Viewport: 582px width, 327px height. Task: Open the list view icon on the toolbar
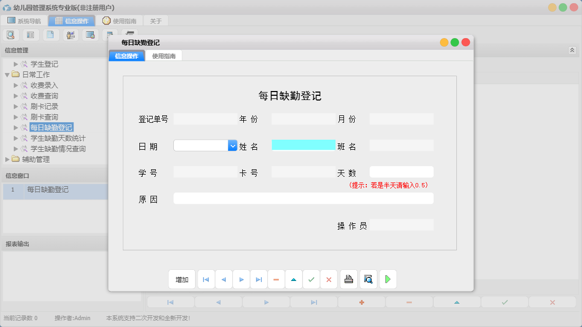point(30,34)
